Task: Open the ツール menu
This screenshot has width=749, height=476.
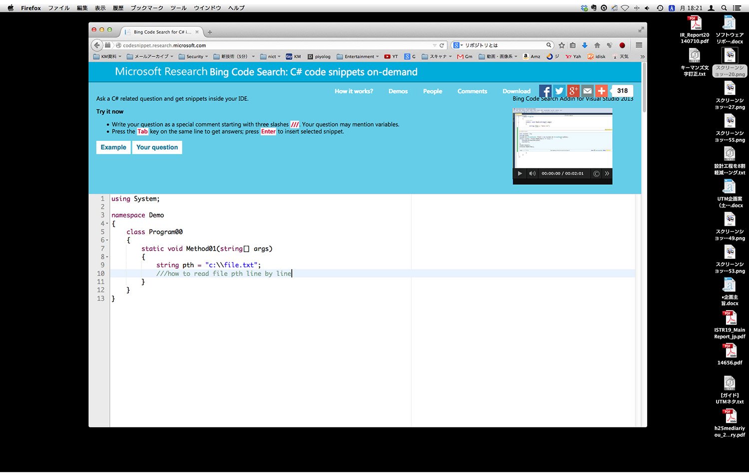Action: tap(178, 8)
